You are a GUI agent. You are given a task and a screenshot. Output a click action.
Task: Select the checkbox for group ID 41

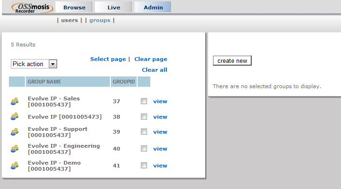click(144, 166)
